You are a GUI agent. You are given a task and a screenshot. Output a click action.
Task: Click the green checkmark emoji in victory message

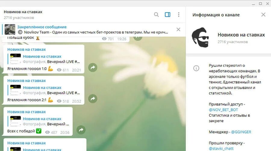[39, 131]
